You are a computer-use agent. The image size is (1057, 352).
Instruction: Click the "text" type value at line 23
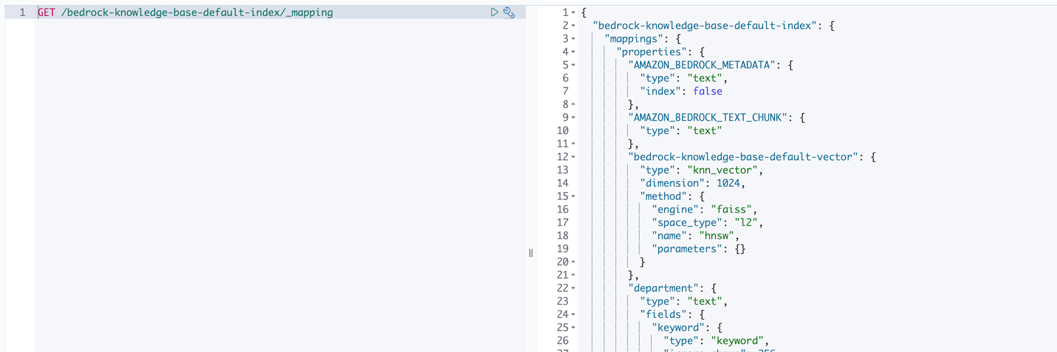point(705,302)
